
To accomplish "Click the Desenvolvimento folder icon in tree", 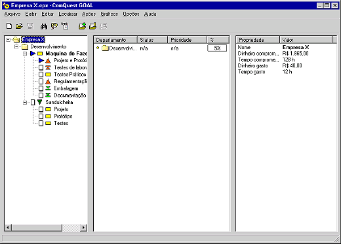I will coord(25,46).
